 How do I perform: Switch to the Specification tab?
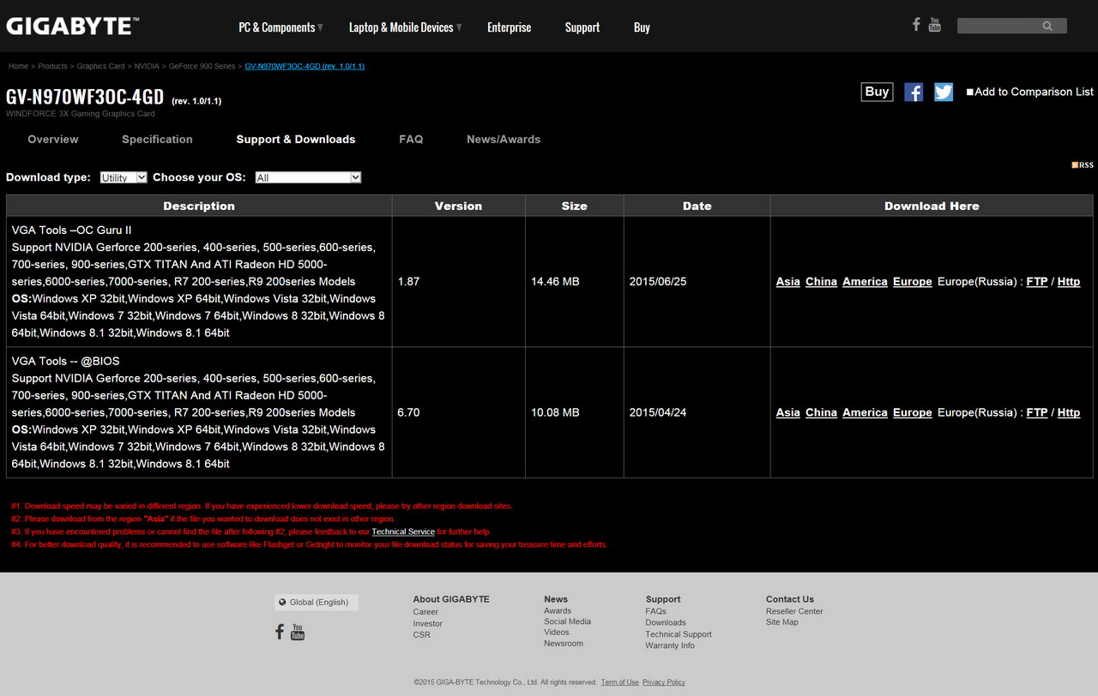157,139
